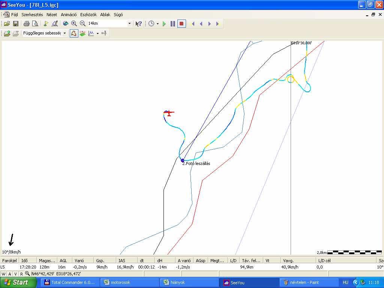Click the Varió column header
Viewport: 384px width, 288px height.
(83, 261)
